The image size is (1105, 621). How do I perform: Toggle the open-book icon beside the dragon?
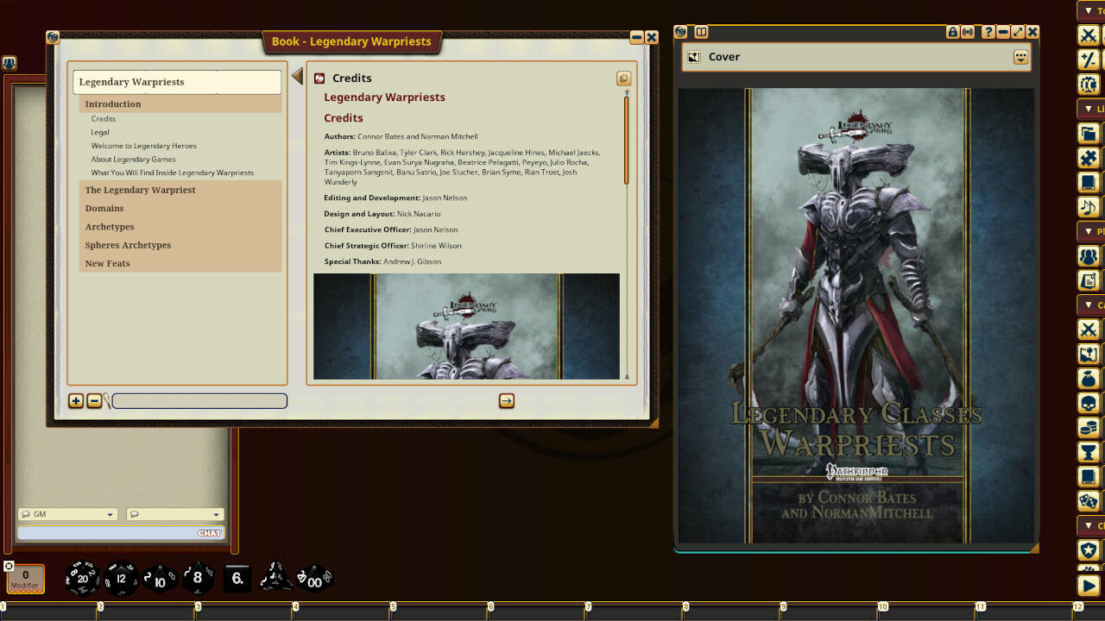[699, 31]
